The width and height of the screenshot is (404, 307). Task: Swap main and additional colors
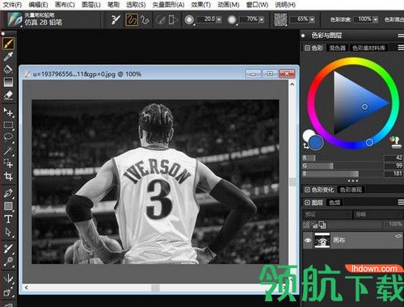coord(305,145)
